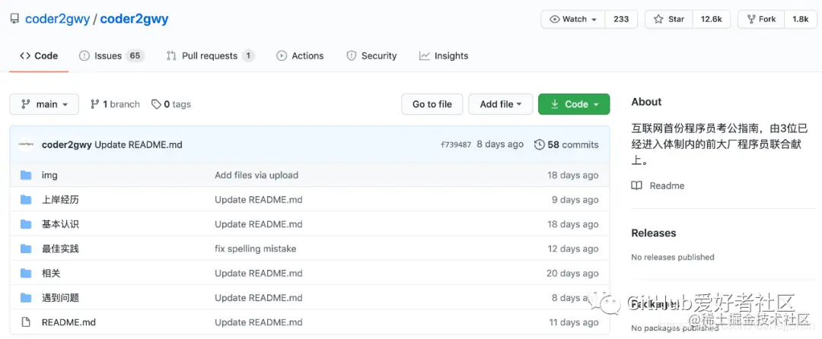Image resolution: width=822 pixels, height=339 pixels.
Task: Click the 65 issues counter badge
Action: (135, 56)
